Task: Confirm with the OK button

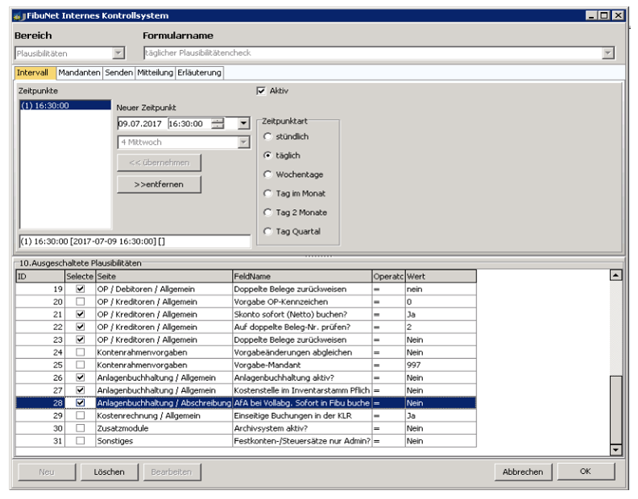Action: (586, 472)
